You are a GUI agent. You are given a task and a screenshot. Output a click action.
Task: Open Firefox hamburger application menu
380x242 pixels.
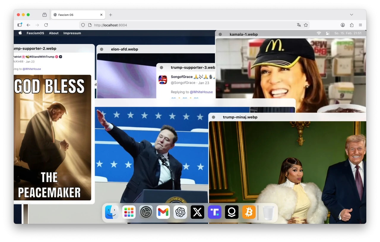[360, 25]
